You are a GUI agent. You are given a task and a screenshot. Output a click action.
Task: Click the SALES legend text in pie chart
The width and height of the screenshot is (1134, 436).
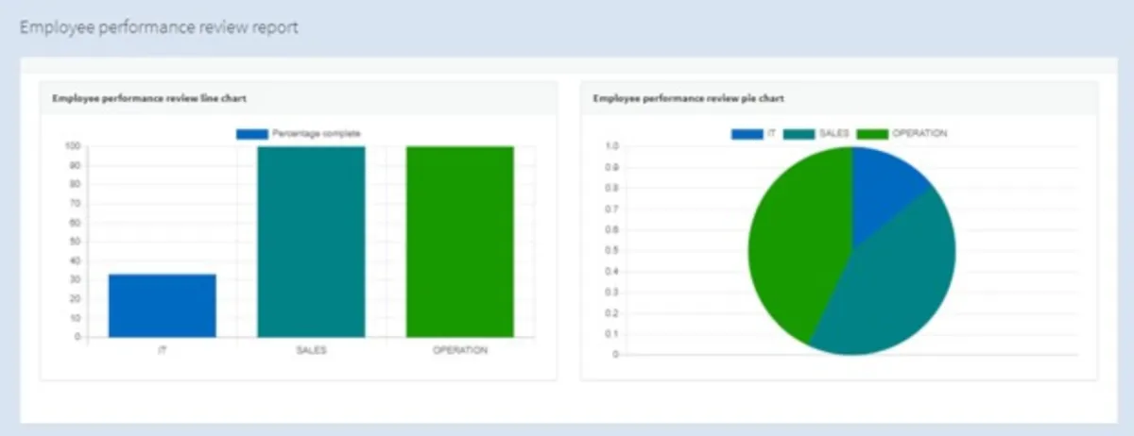pos(833,134)
